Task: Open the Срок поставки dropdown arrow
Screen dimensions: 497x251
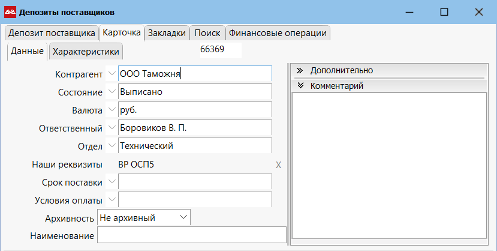Action: coord(112,182)
